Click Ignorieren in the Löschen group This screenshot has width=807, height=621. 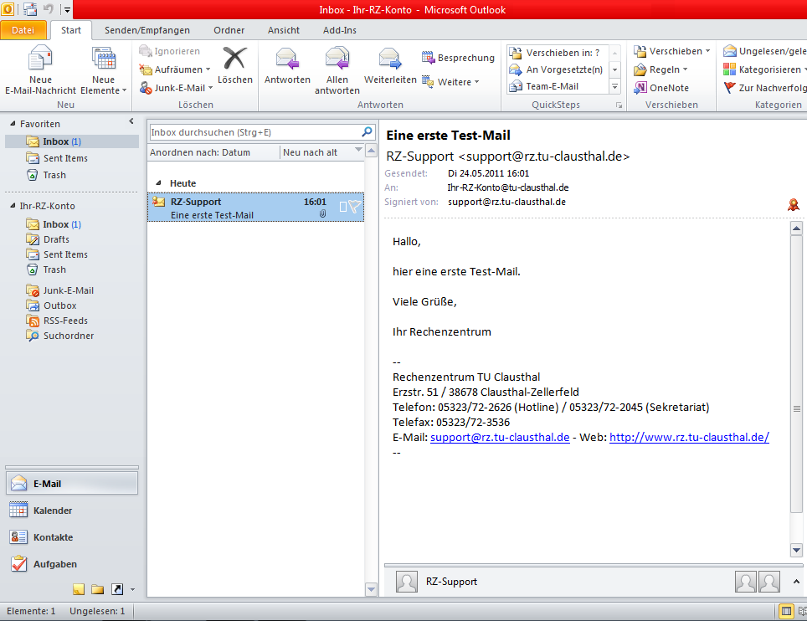pos(169,51)
